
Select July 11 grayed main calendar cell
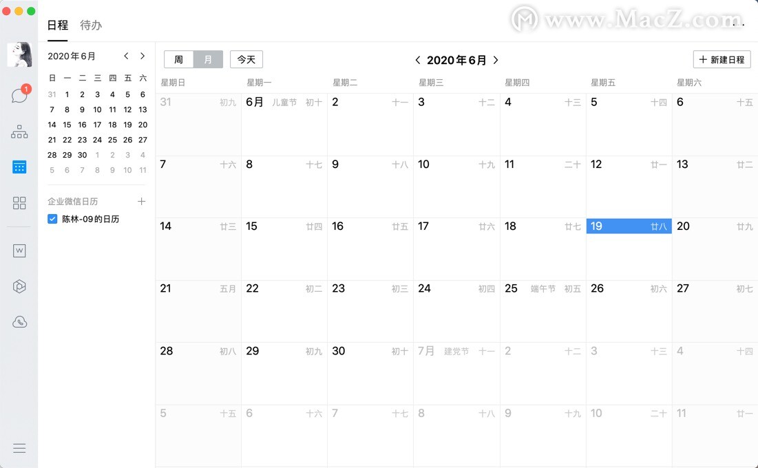tap(715, 436)
